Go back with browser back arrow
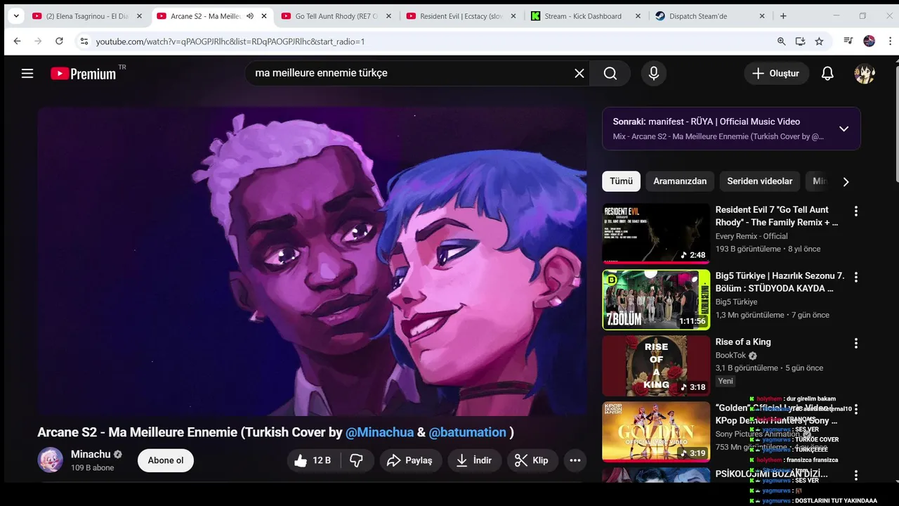899x506 pixels. point(17,41)
